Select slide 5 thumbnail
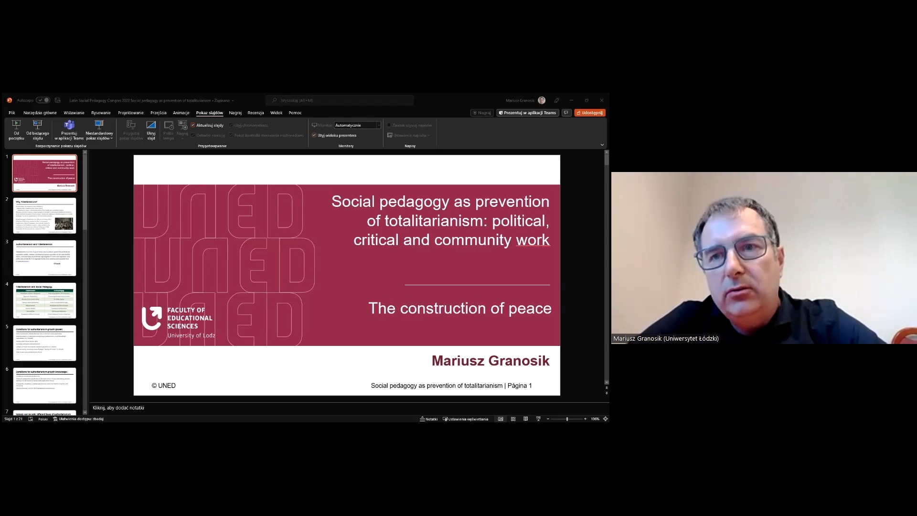The image size is (917, 516). tap(44, 343)
